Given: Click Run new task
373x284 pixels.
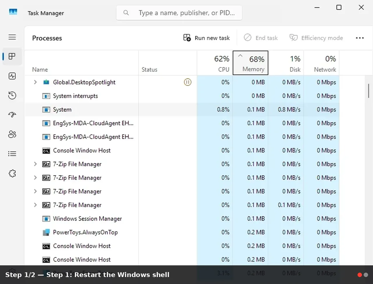Looking at the screenshot, I should [x=207, y=38].
